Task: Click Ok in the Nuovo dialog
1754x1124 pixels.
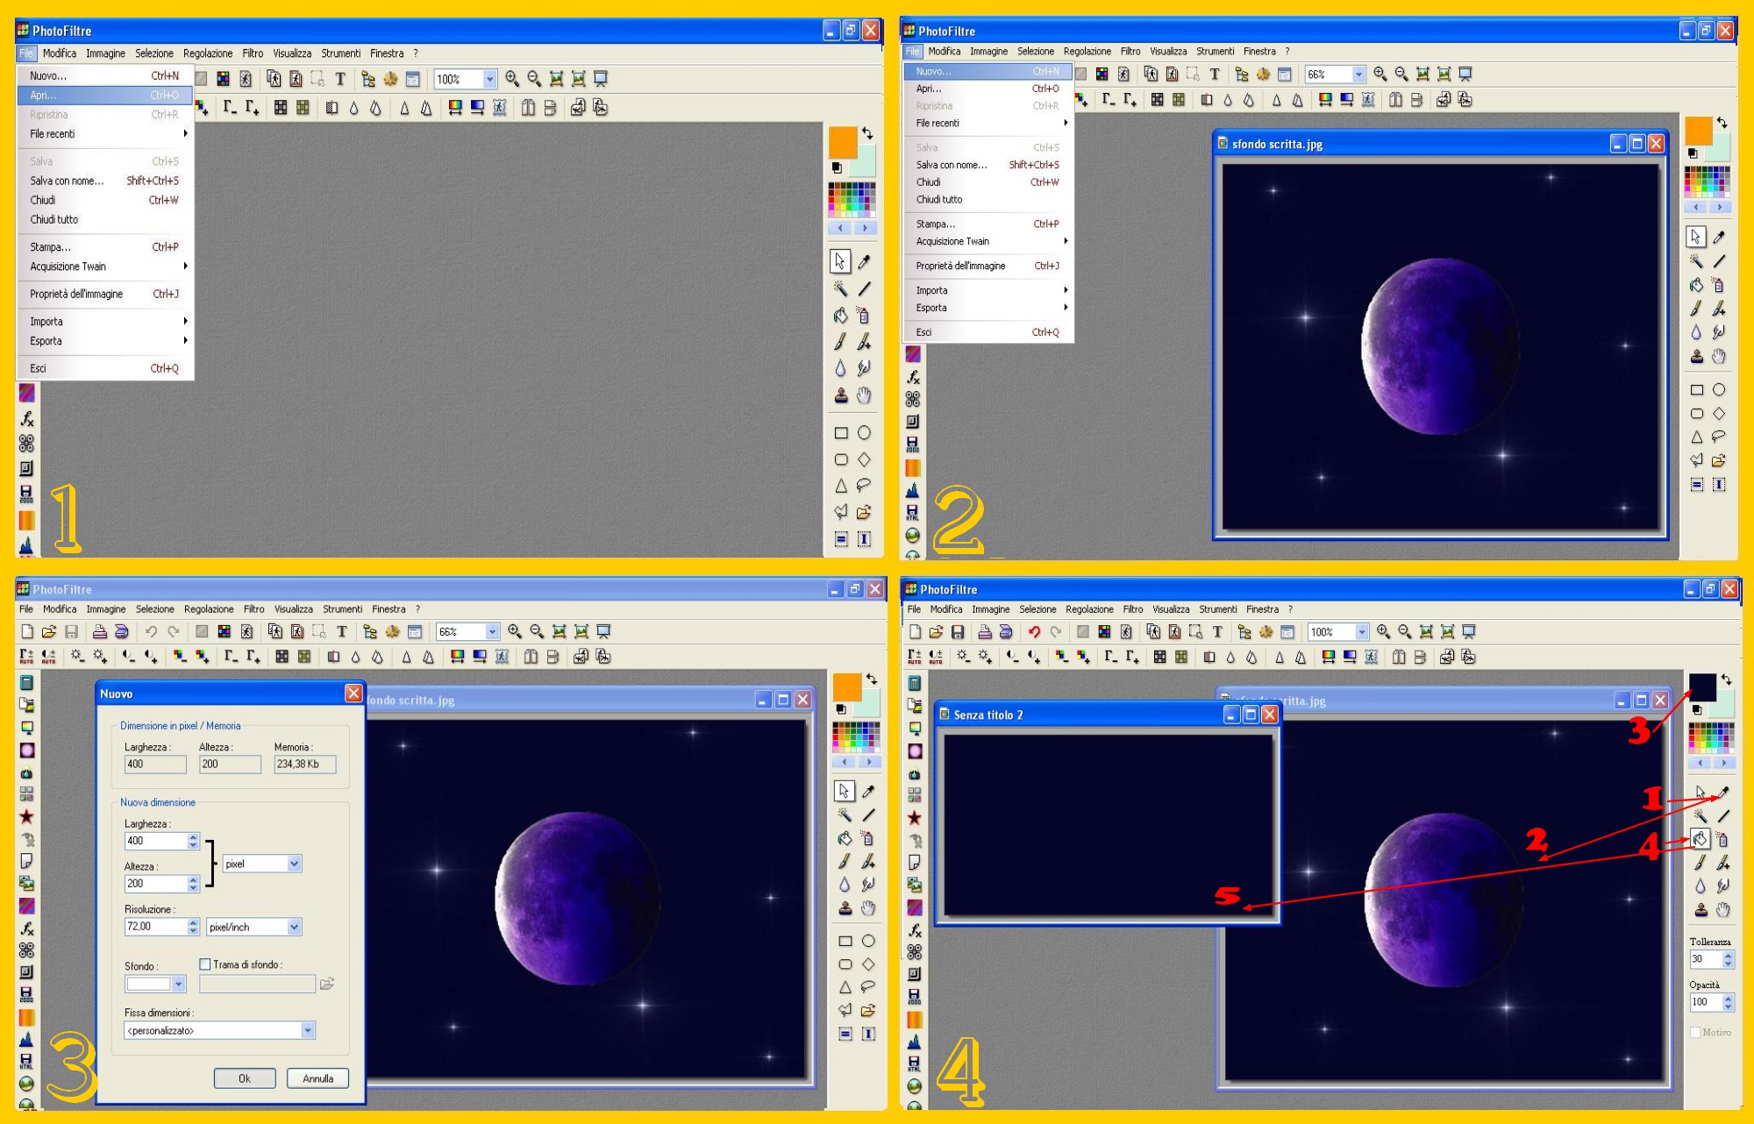Action: (x=245, y=1078)
